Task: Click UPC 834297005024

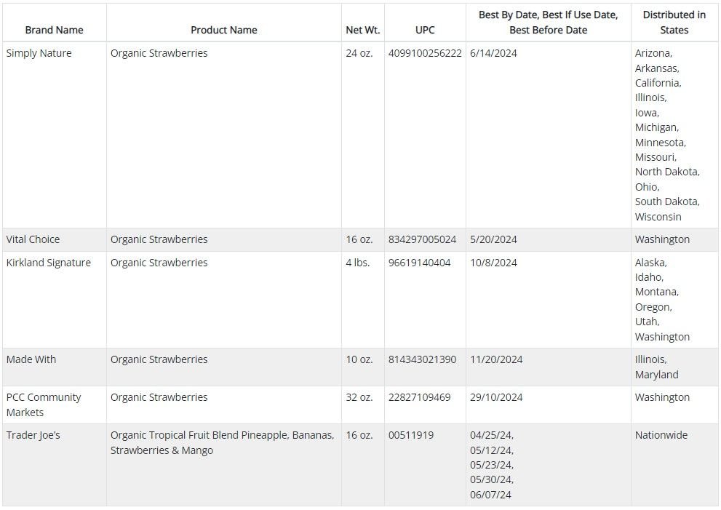Action: 422,239
